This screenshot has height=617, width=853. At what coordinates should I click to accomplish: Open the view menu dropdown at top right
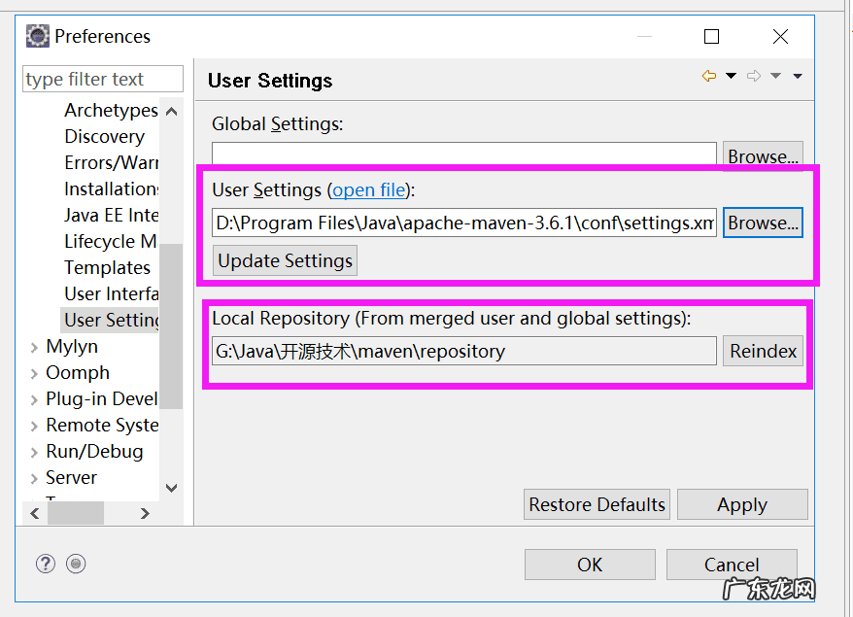pyautogui.click(x=798, y=77)
